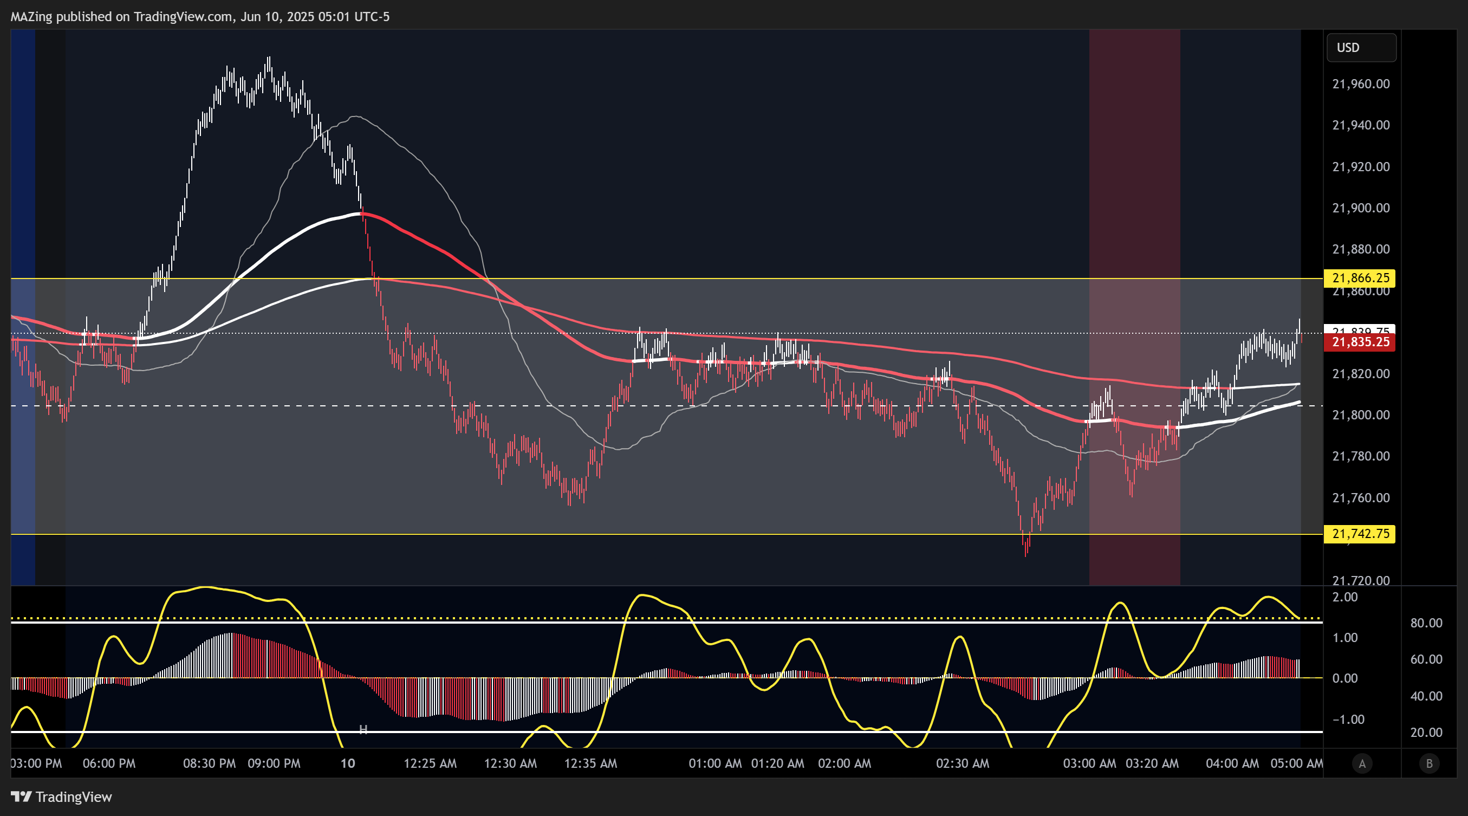This screenshot has height=816, width=1468.
Task: Click the 02:30 AM time axis label
Action: pyautogui.click(x=963, y=763)
